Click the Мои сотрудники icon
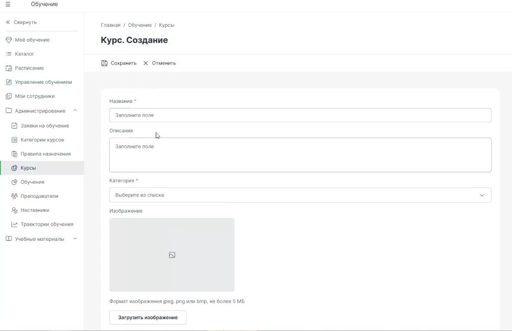Screen dimensions: 512x331 point(9,96)
